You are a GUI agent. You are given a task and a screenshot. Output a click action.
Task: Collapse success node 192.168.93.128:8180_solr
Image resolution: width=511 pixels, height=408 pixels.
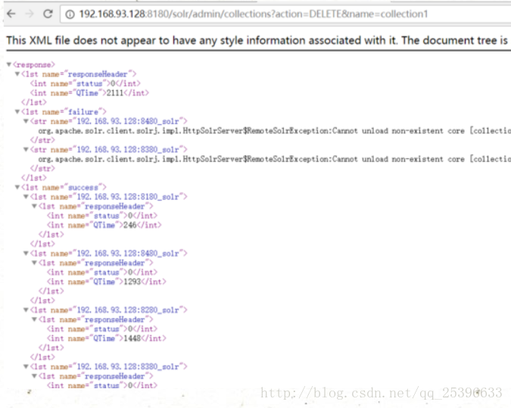tap(26, 197)
